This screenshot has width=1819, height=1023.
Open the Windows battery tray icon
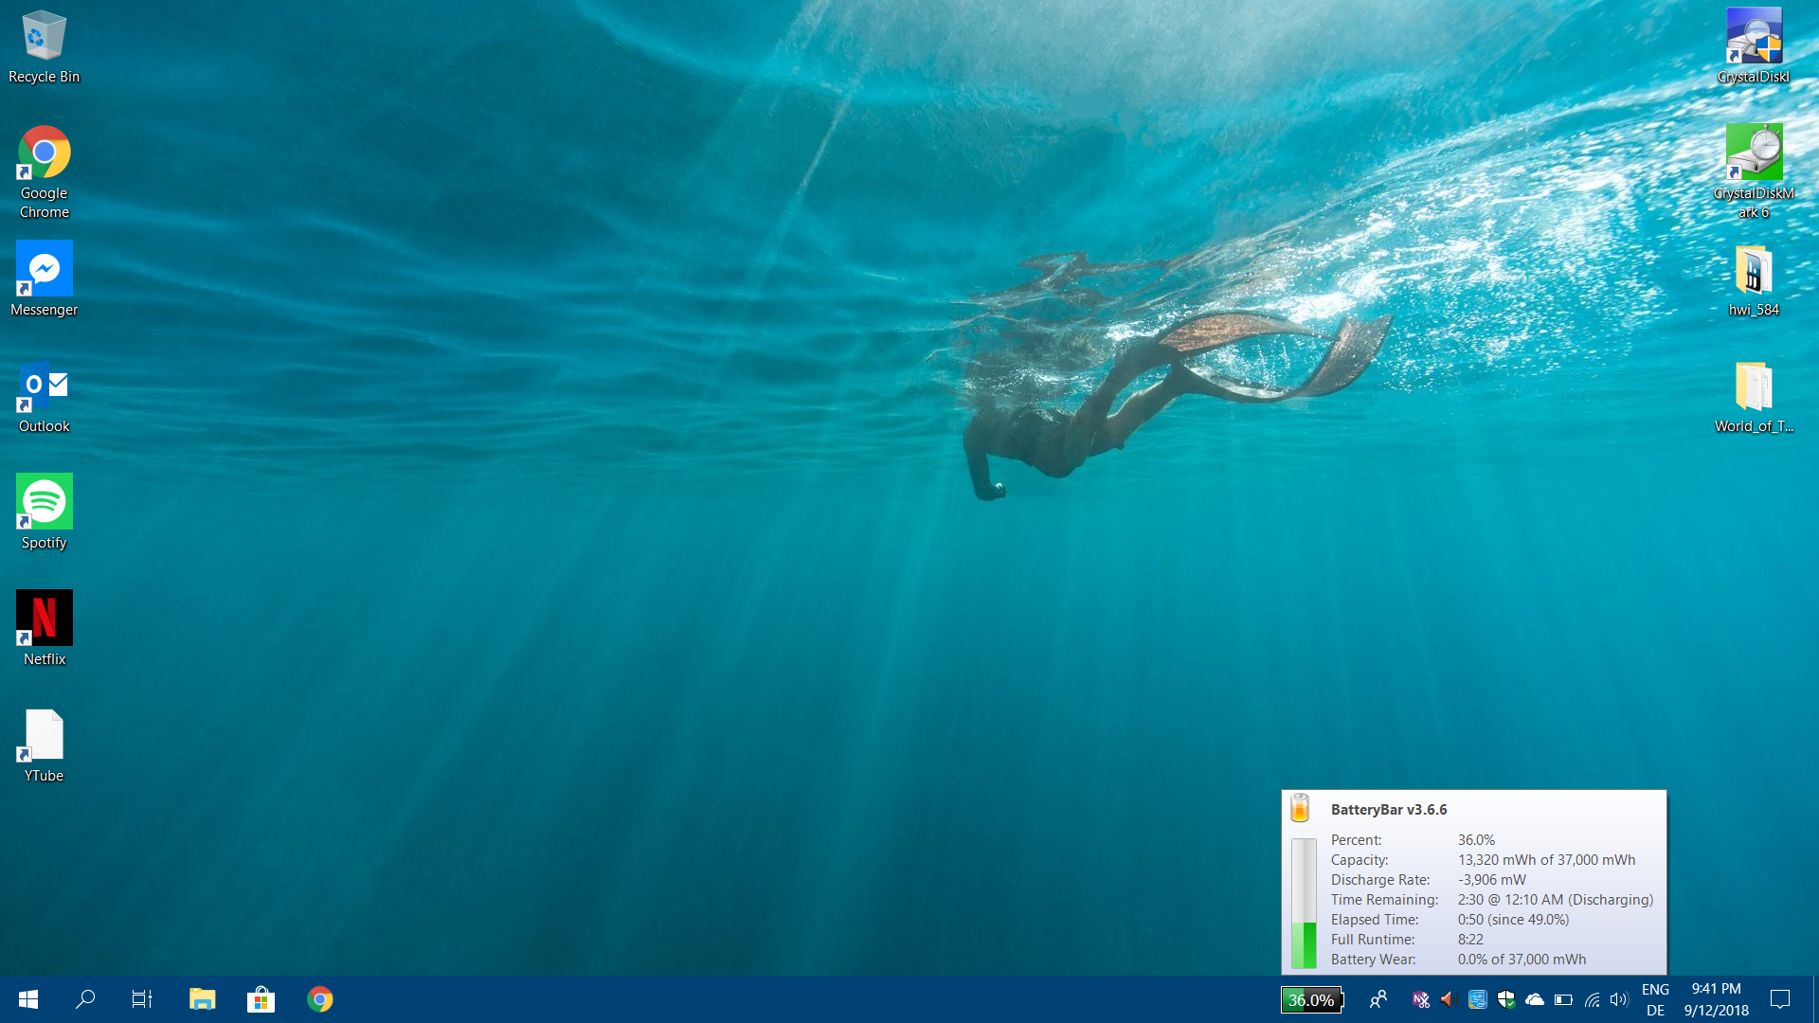(1564, 999)
